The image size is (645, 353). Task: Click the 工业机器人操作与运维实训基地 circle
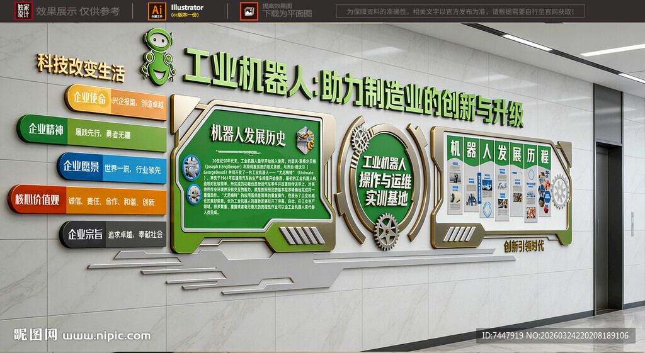tap(385, 181)
